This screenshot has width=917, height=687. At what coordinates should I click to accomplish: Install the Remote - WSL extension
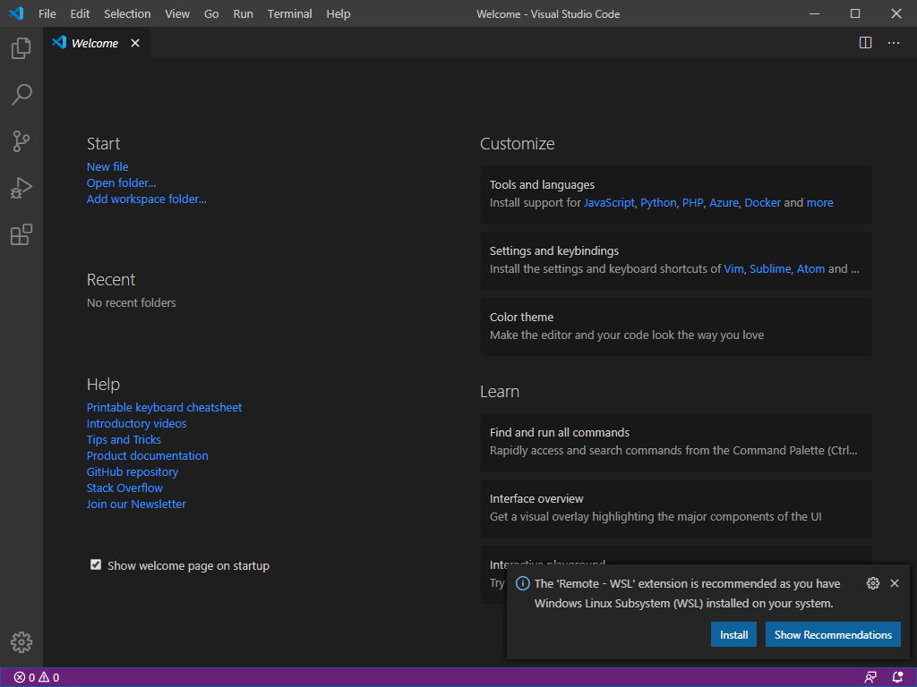click(x=733, y=634)
